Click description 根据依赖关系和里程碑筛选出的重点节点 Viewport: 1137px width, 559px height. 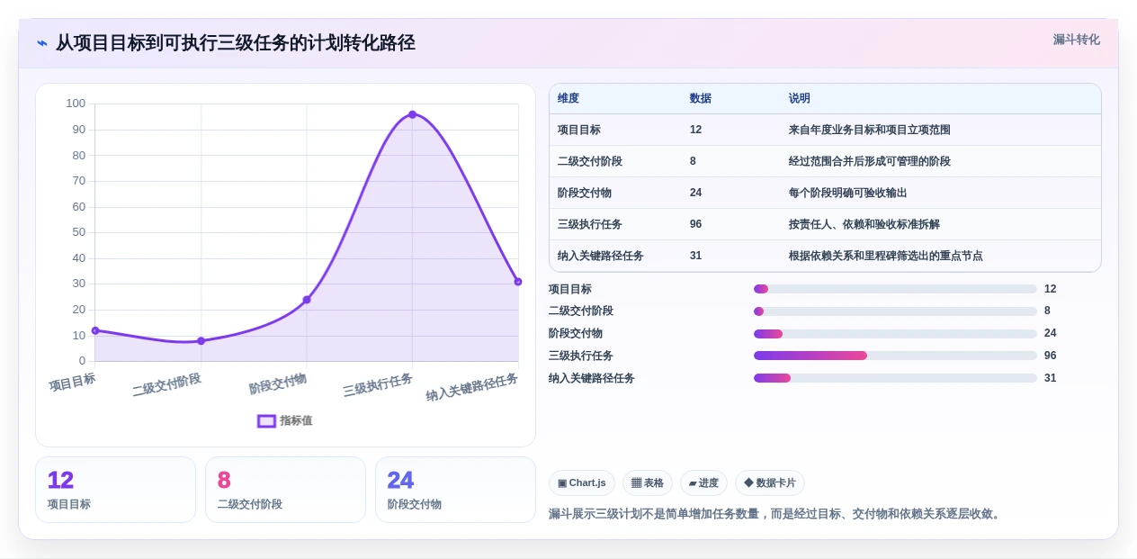click(886, 256)
